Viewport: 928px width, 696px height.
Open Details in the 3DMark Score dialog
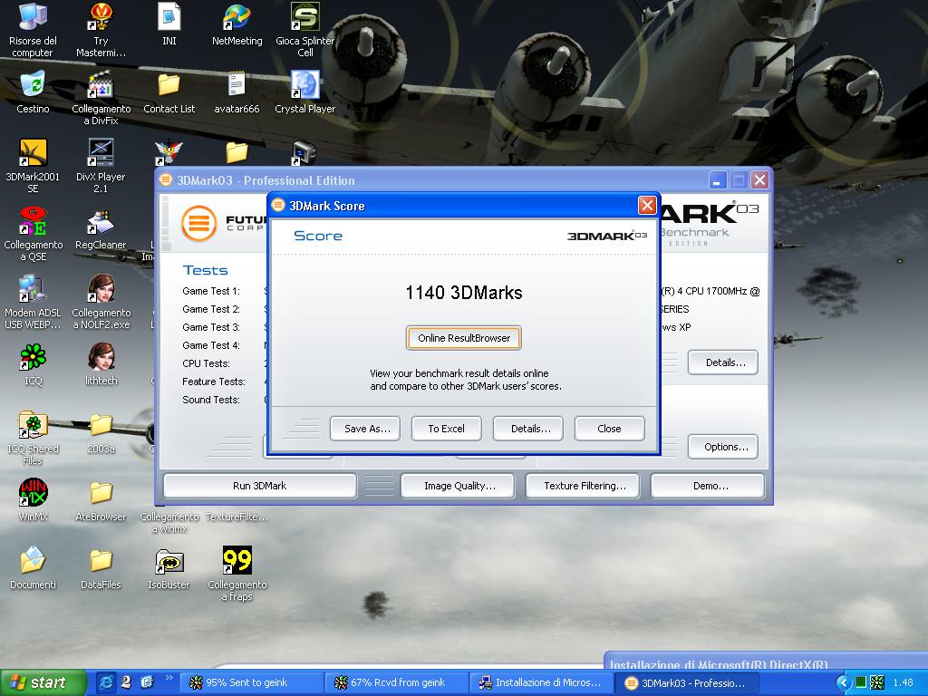(528, 429)
